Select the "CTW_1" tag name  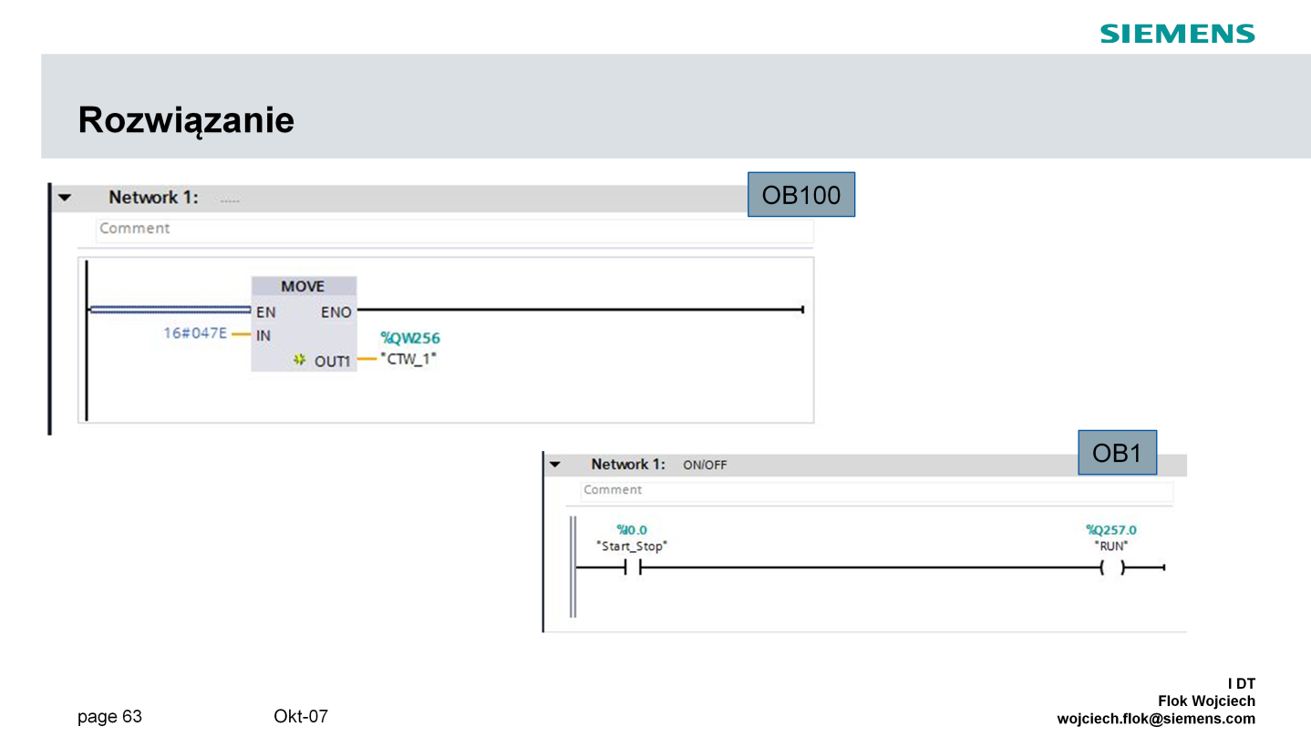(x=409, y=359)
